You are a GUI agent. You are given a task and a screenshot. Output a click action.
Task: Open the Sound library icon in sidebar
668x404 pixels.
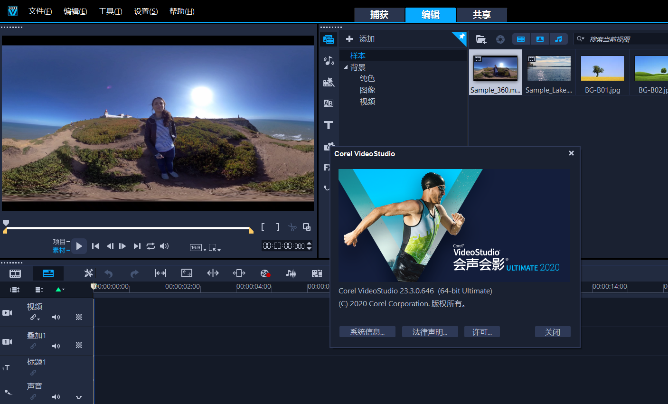click(329, 61)
